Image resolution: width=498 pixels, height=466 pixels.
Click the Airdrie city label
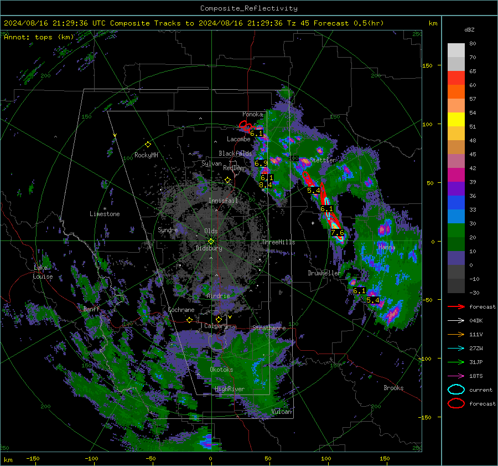click(218, 296)
